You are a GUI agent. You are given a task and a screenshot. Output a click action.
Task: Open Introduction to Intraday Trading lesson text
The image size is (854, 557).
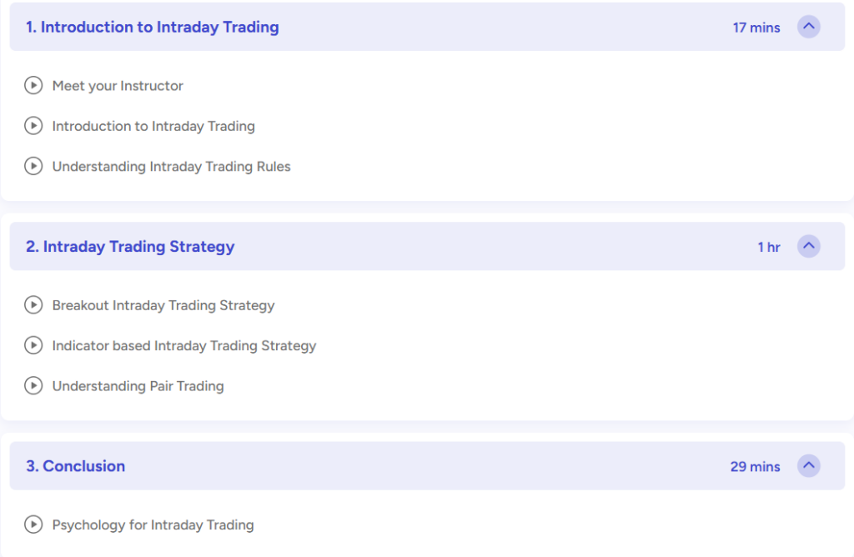click(153, 126)
